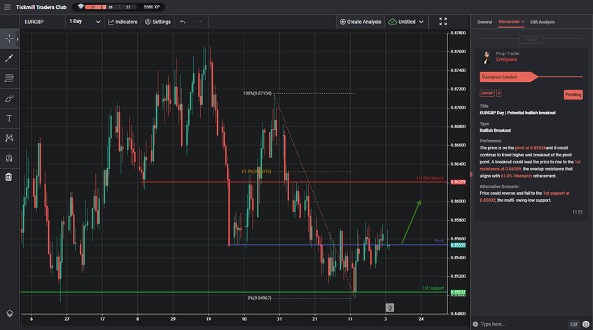Viewport: 593px width, 330px height.
Task: Click the Tickmill Traders Club title
Action: 41,7
